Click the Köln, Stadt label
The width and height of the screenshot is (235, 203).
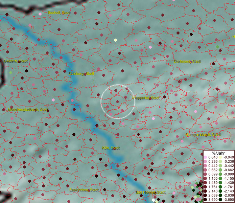pos(111,148)
